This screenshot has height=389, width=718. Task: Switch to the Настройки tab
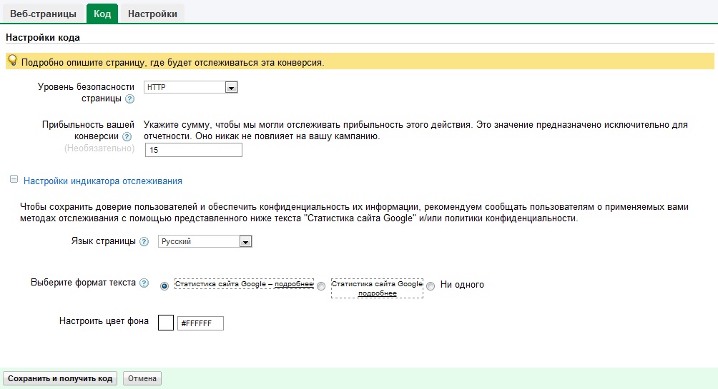click(x=152, y=14)
